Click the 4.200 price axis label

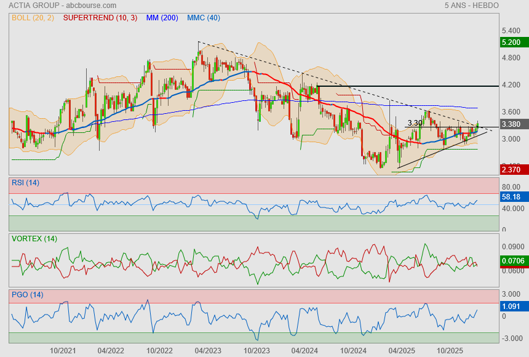(x=511, y=85)
